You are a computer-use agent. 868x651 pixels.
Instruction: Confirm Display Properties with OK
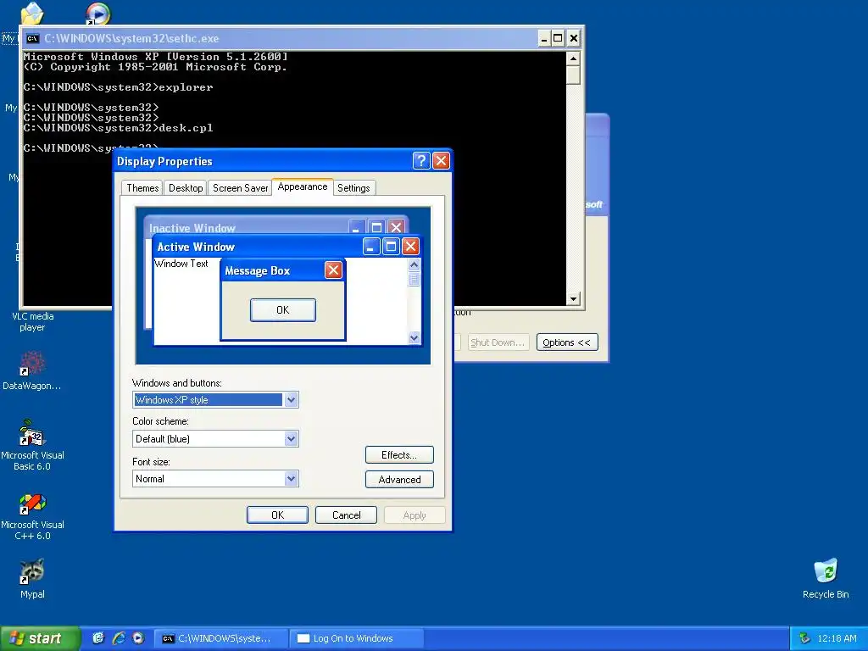click(x=277, y=515)
